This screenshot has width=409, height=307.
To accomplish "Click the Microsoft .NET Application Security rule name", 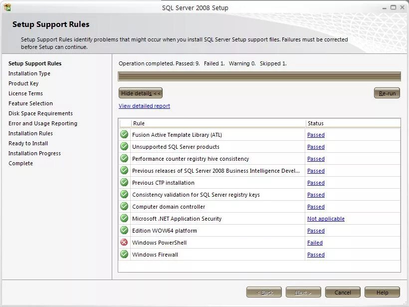I will 177,219.
